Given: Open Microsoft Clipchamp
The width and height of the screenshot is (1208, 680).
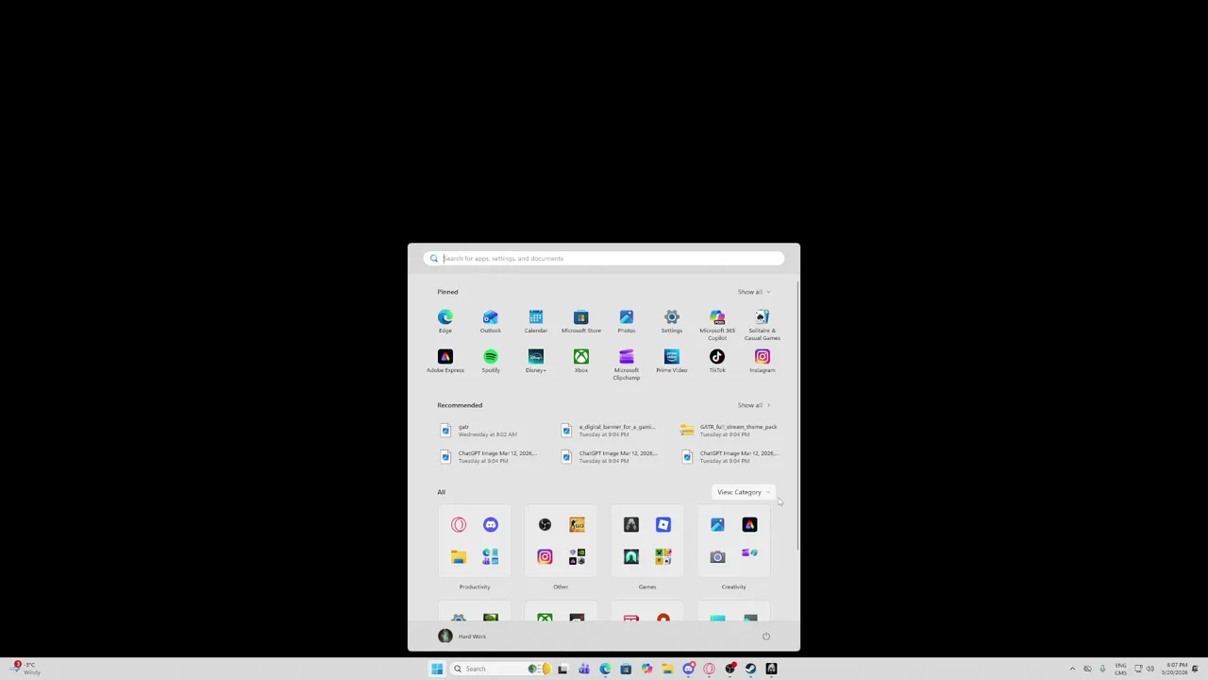Looking at the screenshot, I should pyautogui.click(x=627, y=365).
